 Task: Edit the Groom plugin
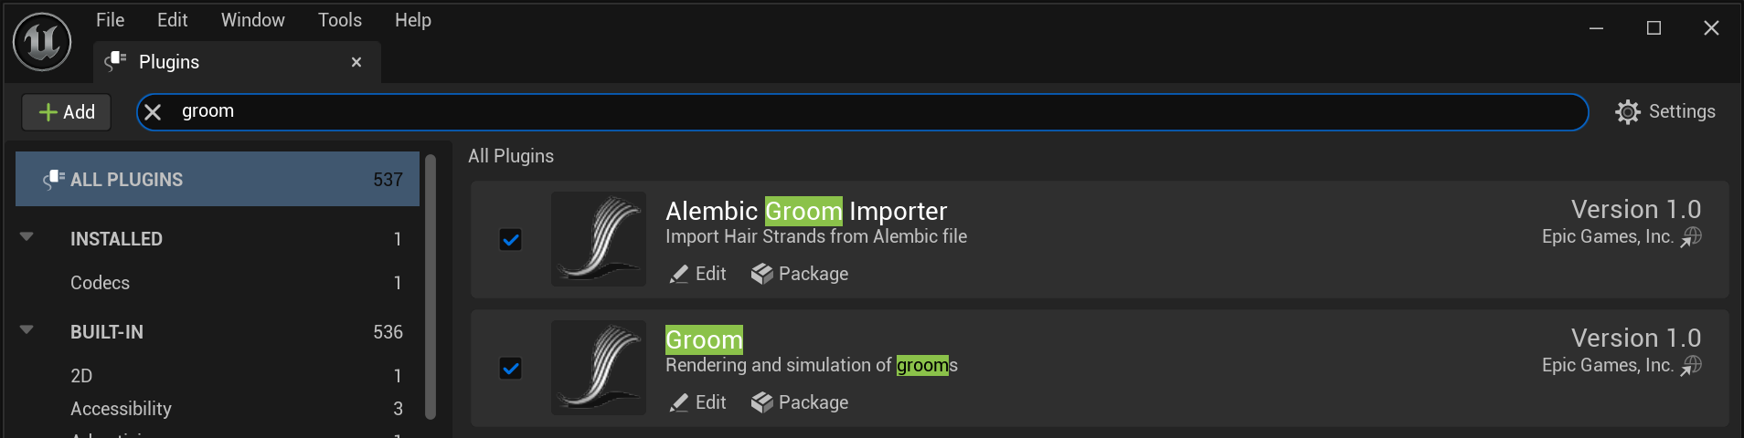pyautogui.click(x=698, y=402)
